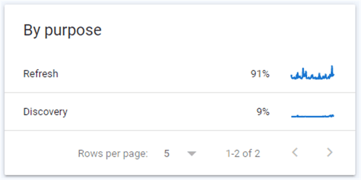
Task: Click the Refresh label text
Action: (x=41, y=74)
